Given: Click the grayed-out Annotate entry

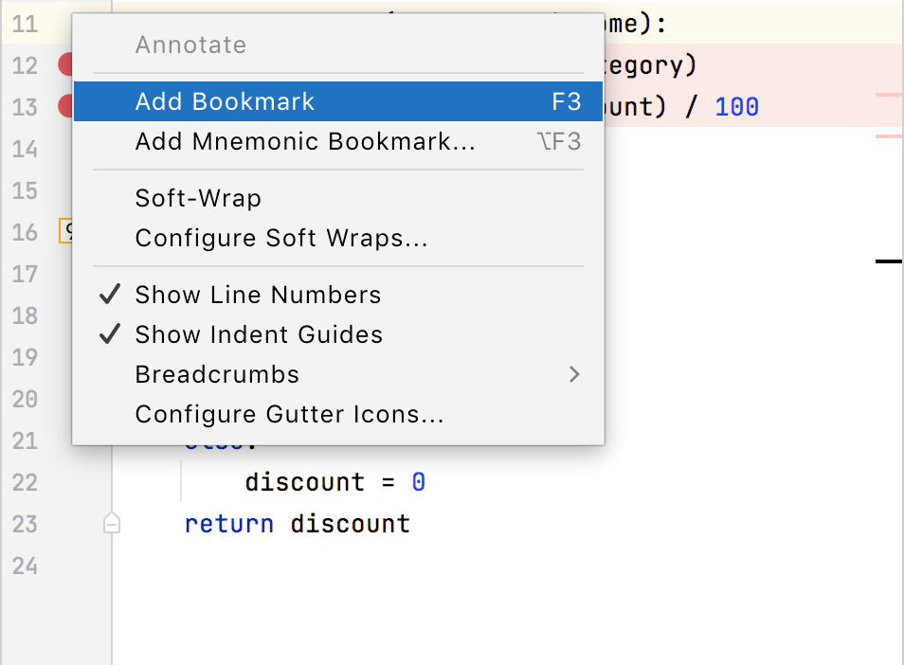Looking at the screenshot, I should tap(191, 44).
